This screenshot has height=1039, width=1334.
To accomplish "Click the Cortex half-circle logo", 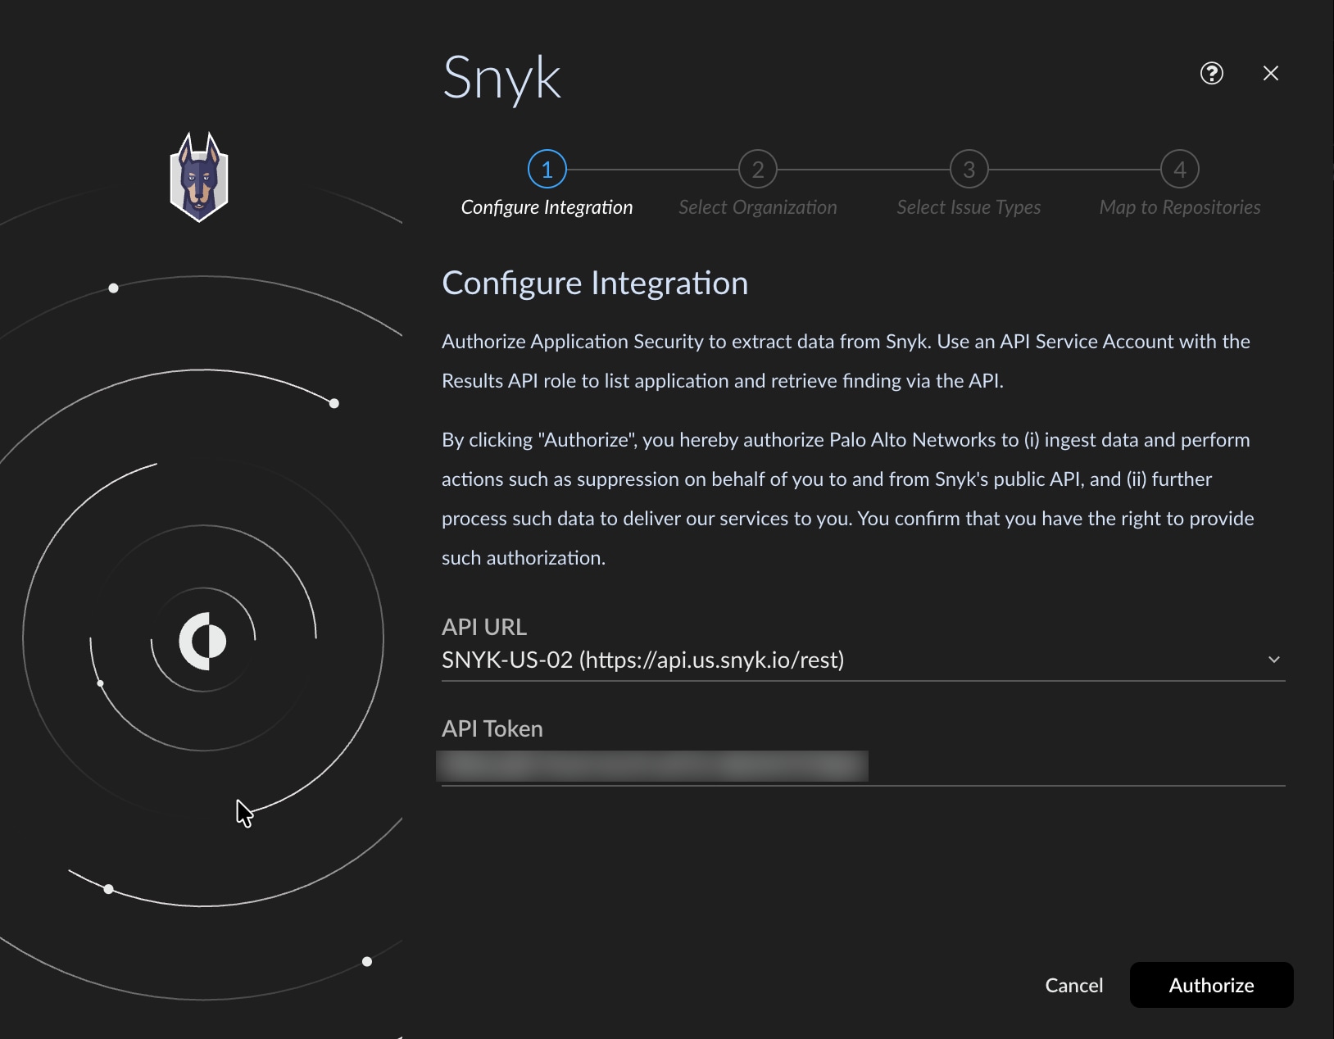I will [x=202, y=640].
